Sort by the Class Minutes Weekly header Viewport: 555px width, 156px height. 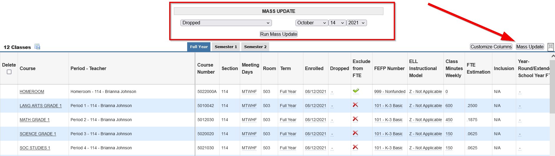click(454, 68)
